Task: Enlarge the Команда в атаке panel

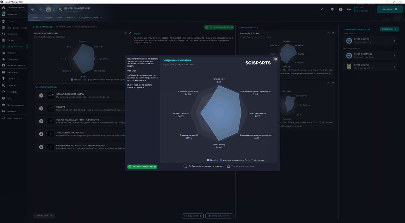Action: coord(333,33)
